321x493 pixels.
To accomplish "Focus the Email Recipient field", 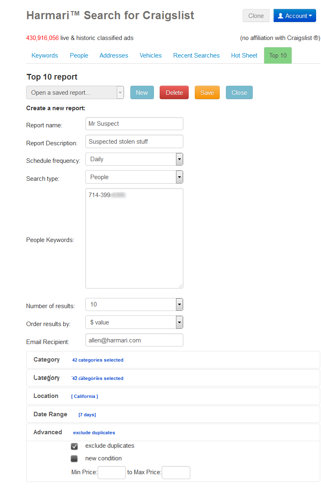I will pyautogui.click(x=134, y=340).
